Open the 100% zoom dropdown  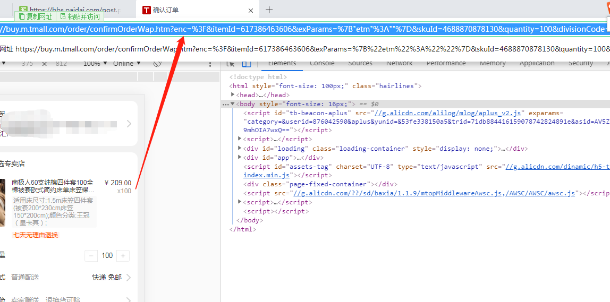pyautogui.click(x=95, y=64)
